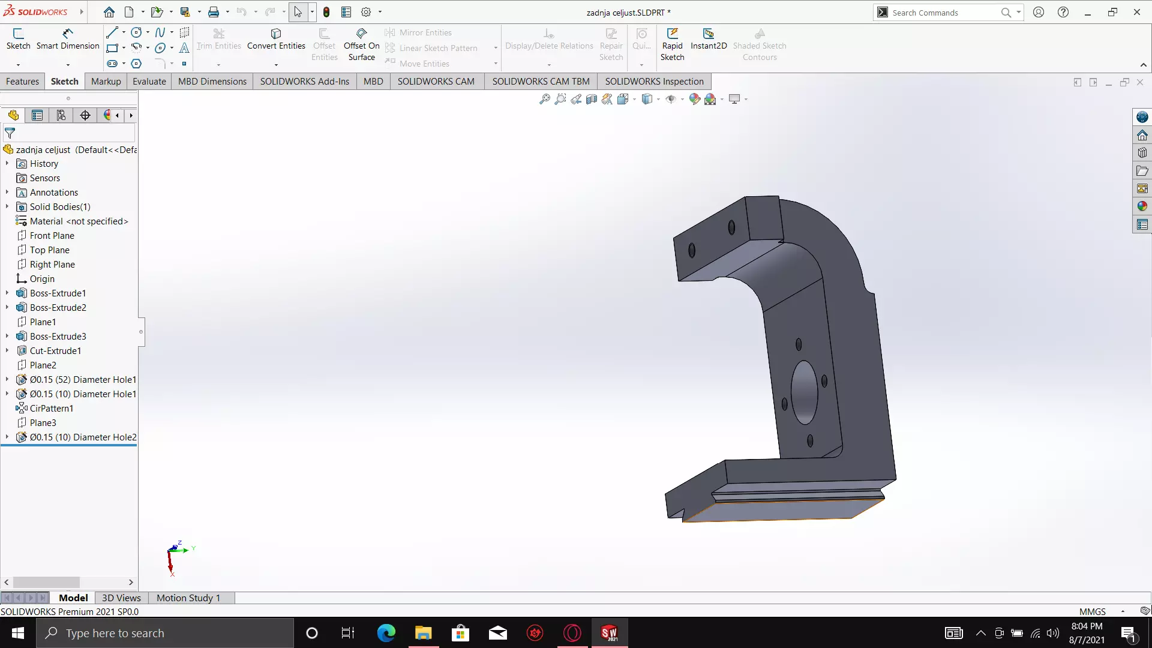Open the Edit Appearance tool
This screenshot has height=648, width=1152.
[x=695, y=99]
